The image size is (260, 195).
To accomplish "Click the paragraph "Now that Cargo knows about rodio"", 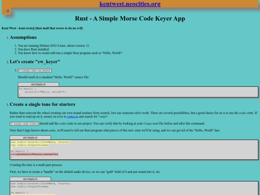I will [x=115, y=130].
